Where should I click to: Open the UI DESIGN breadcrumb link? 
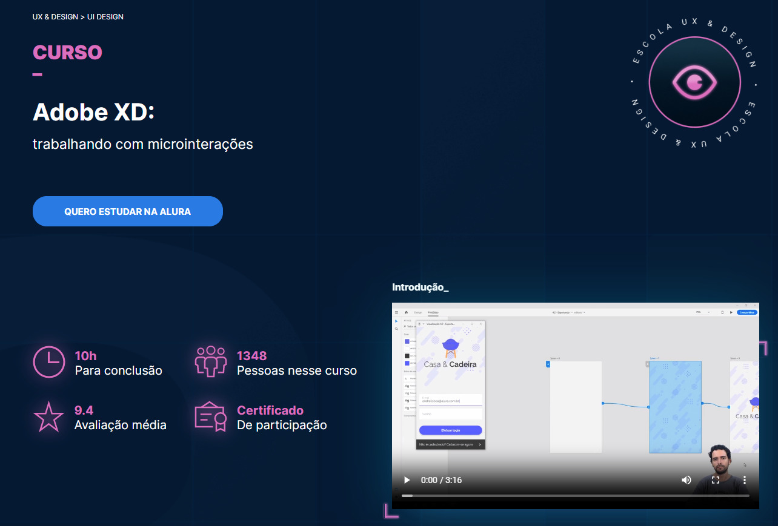[105, 17]
